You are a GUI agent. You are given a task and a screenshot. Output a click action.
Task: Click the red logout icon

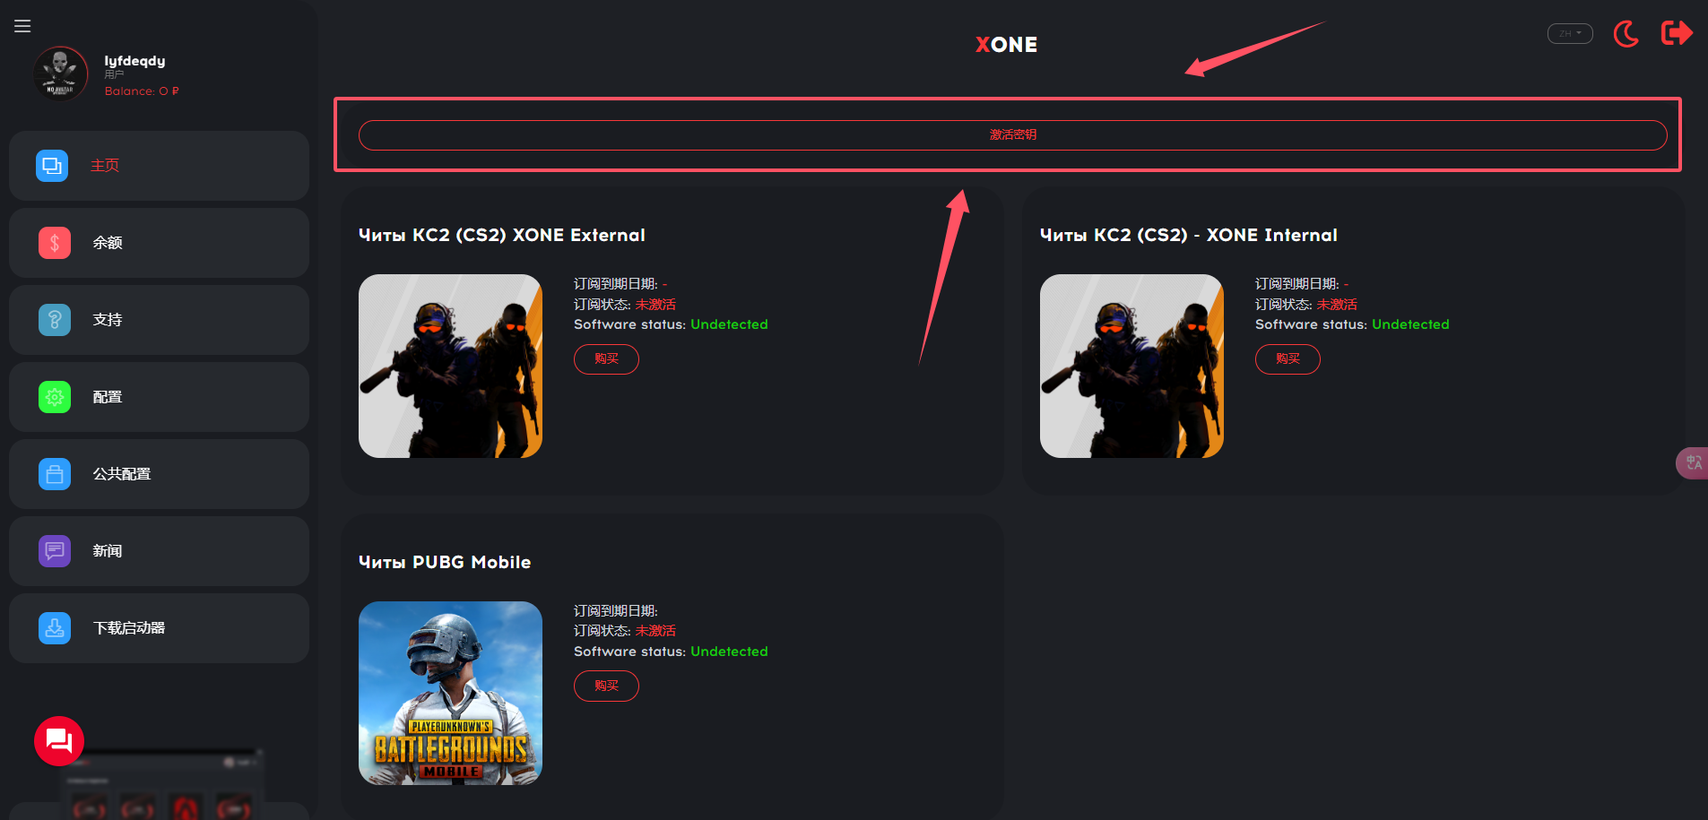(1676, 33)
